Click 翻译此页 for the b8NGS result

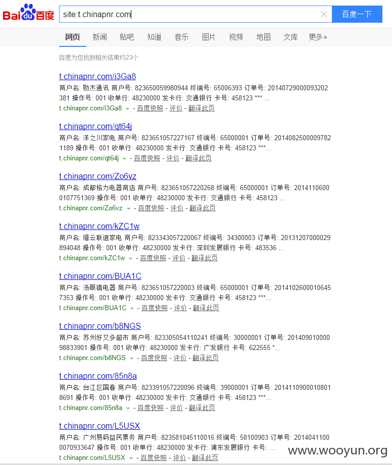(206, 358)
